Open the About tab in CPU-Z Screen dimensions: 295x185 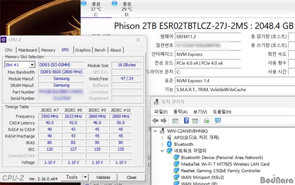click(x=116, y=50)
